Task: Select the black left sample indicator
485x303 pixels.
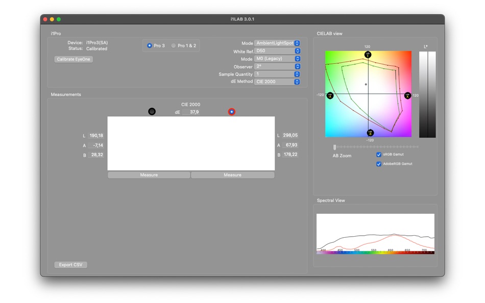Action: (x=152, y=111)
